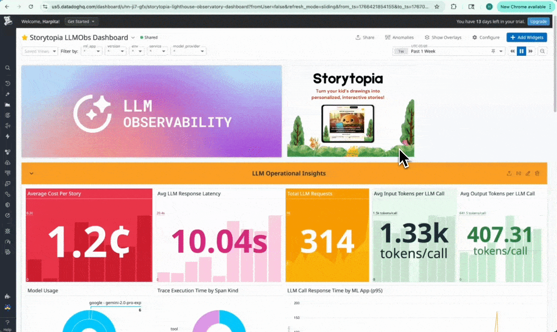
Task: Fullscreen the LLM Operational Insights group
Action: click(518, 173)
